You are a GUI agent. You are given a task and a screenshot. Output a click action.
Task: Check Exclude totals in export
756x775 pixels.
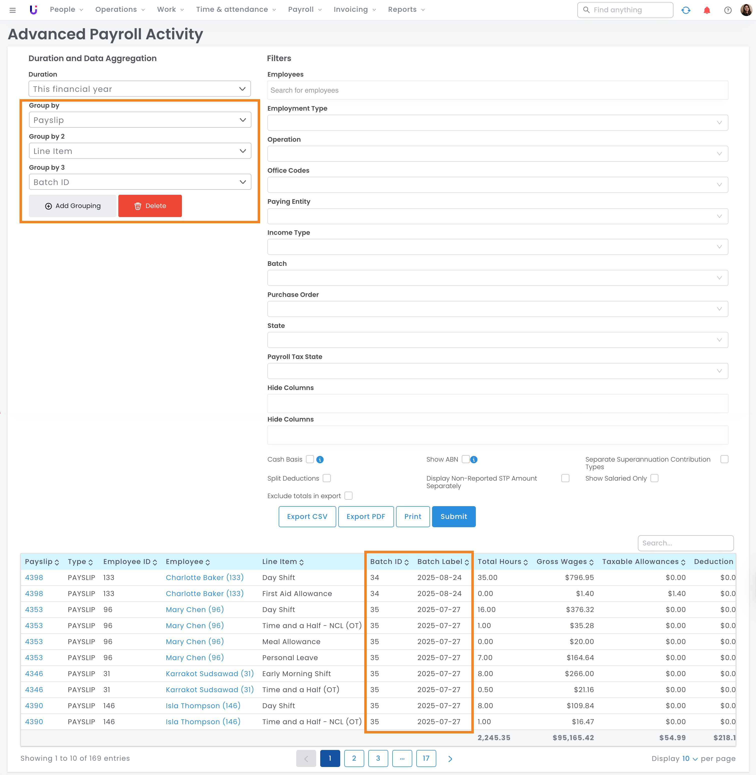(x=349, y=496)
